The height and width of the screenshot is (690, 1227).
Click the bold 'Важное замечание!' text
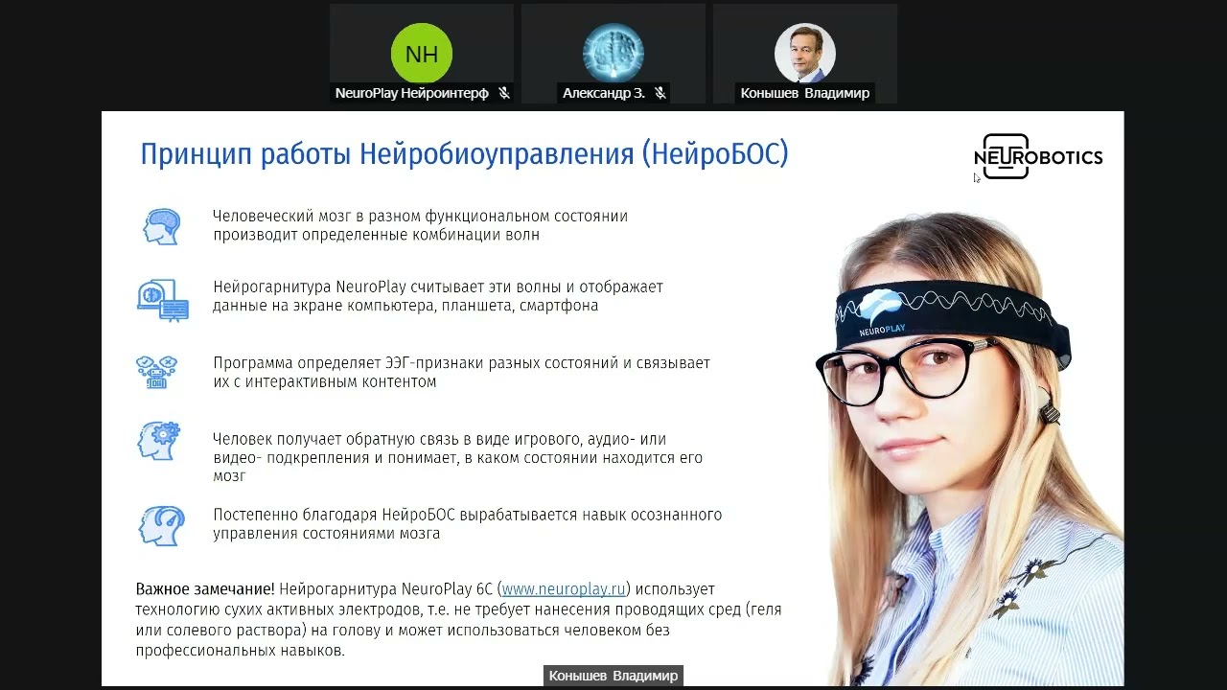(206, 589)
